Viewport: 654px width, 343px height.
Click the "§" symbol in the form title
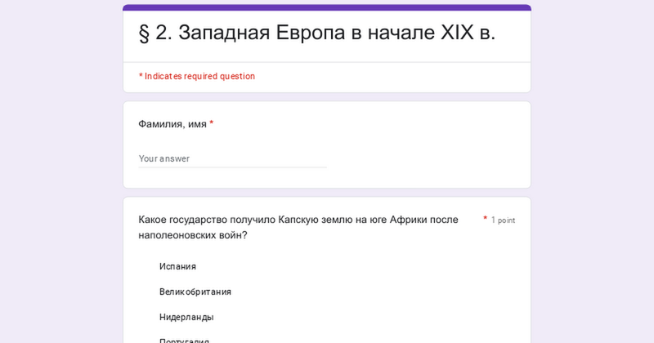point(144,33)
